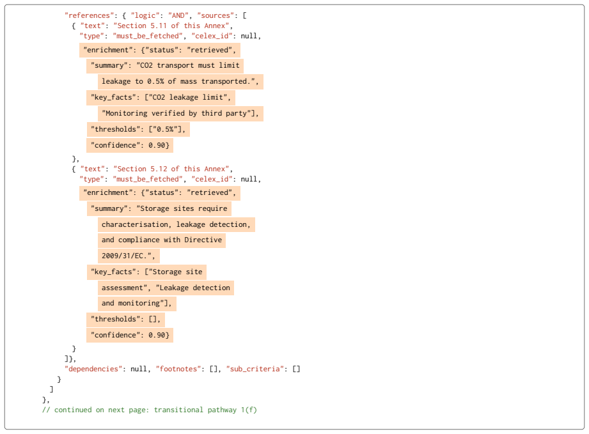The width and height of the screenshot is (589, 434).
Task: Click the "characterisation, leakage detection," line
Action: [x=176, y=224]
